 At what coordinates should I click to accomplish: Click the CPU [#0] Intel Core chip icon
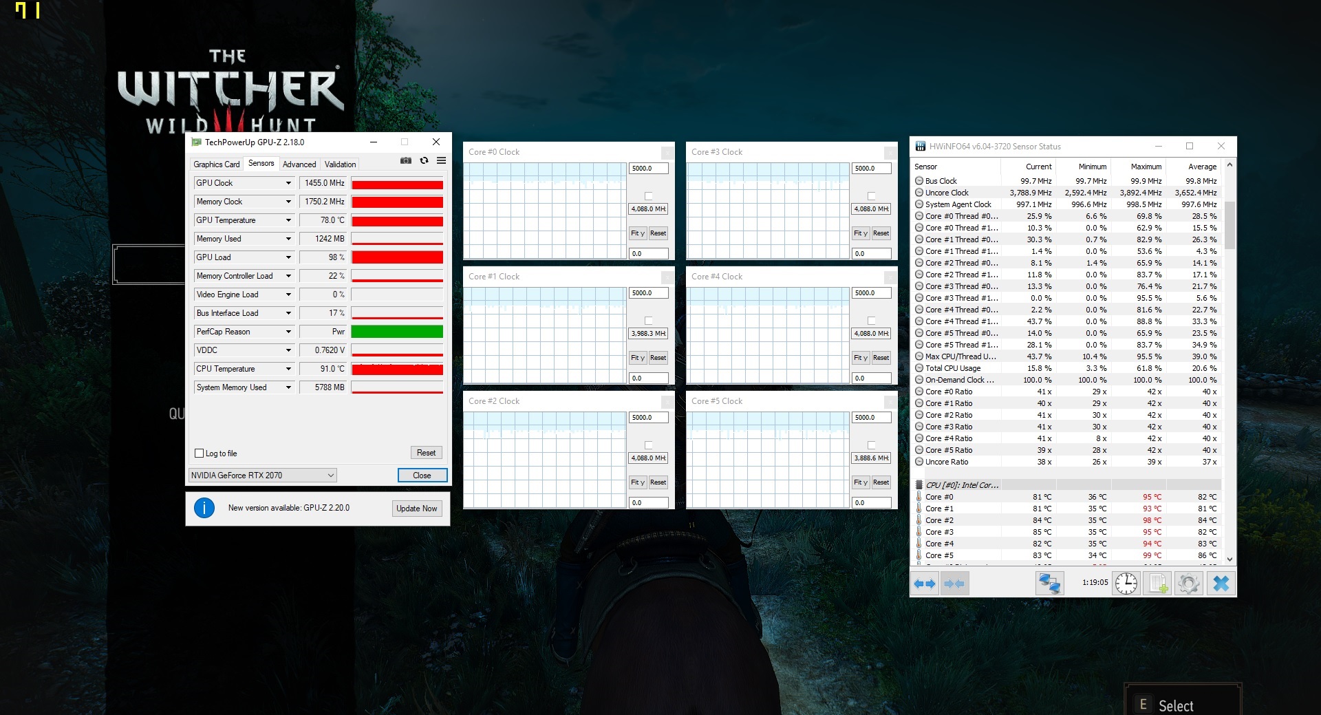(919, 485)
